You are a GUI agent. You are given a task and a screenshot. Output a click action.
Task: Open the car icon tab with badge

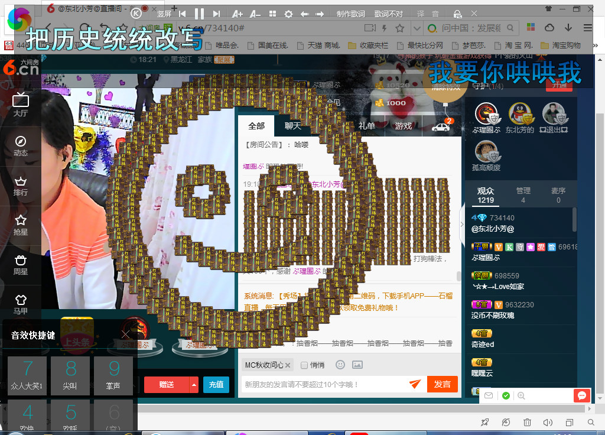coord(441,126)
